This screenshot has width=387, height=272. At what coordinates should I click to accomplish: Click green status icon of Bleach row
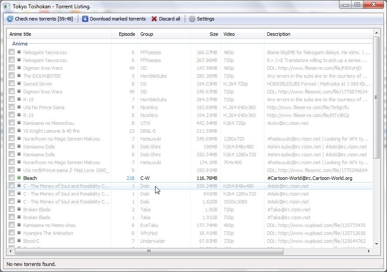point(19,178)
